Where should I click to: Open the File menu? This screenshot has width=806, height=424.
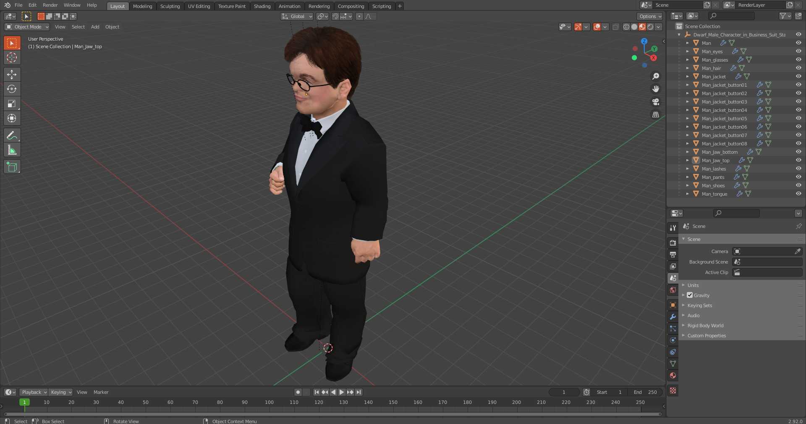[18, 5]
